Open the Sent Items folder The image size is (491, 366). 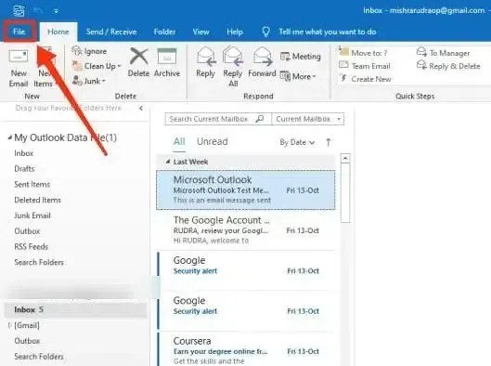32,184
